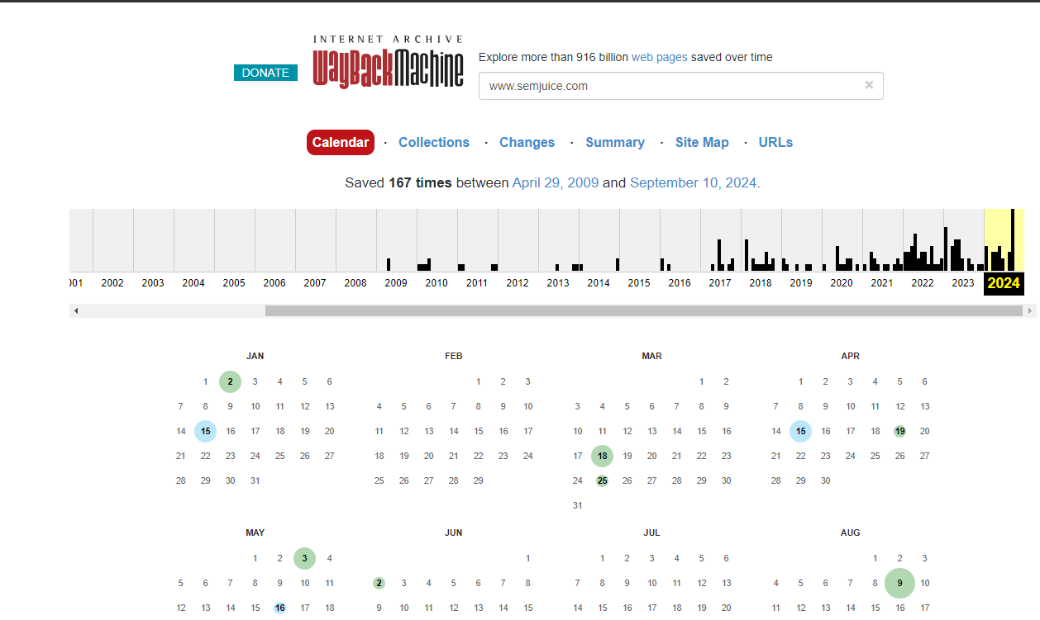The width and height of the screenshot is (1040, 620).
Task: Click the horizontal timeline scrollbar thumb
Action: point(644,311)
